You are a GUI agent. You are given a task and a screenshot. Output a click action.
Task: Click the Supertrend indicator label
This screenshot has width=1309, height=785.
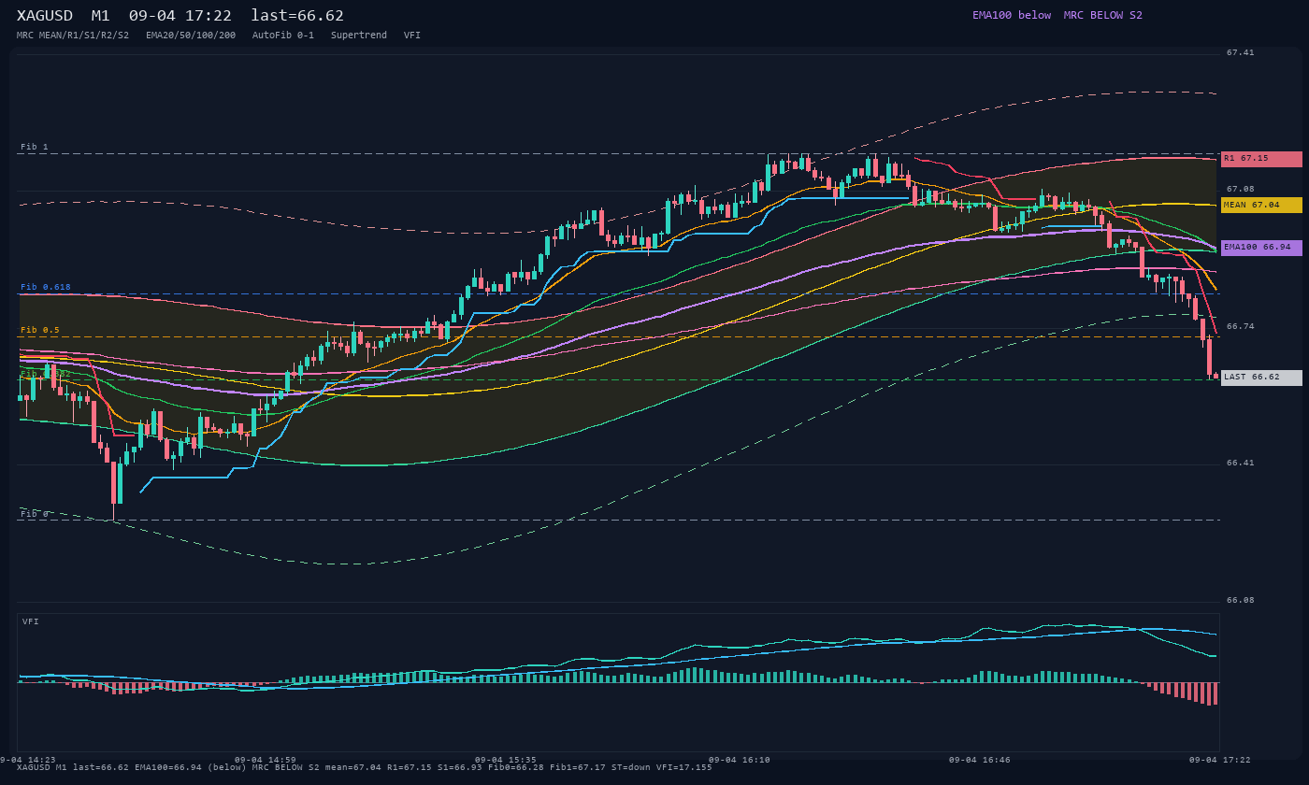359,36
